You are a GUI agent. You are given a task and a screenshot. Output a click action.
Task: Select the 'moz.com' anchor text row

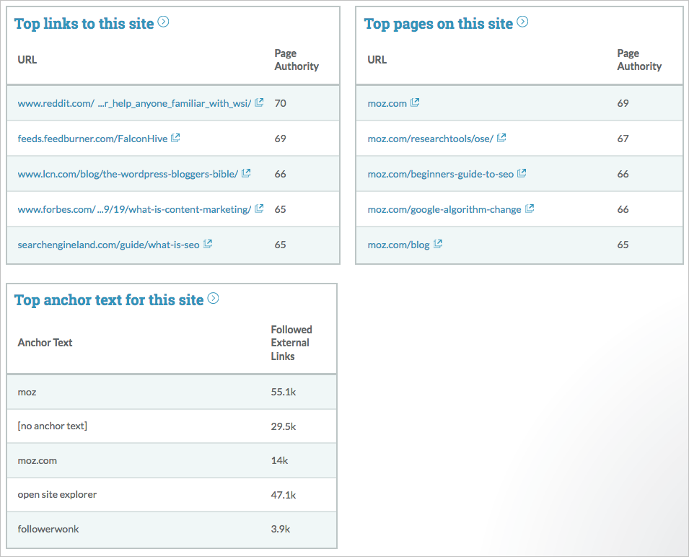pos(172,460)
